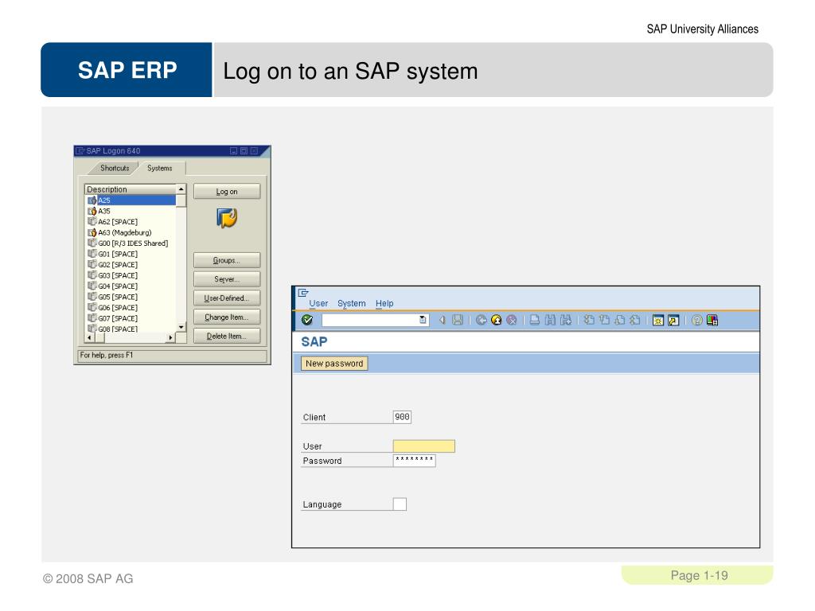Click the Customize Local Layout icon
Image resolution: width=815 pixels, height=611 pixels.
pyautogui.click(x=712, y=320)
